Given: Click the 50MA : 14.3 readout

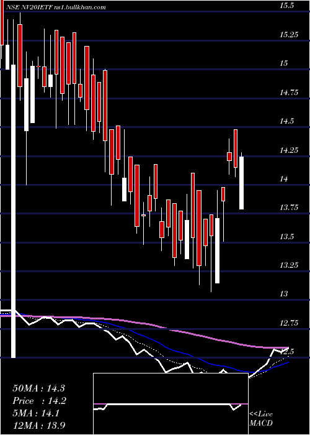Looking at the screenshot, I should (38, 388).
